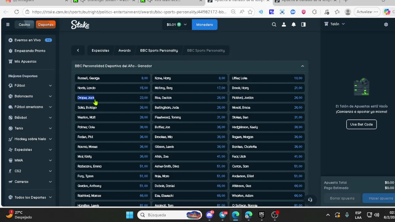The image size is (395, 222).
Task: Click the Stake logo
Action: click(x=80, y=25)
